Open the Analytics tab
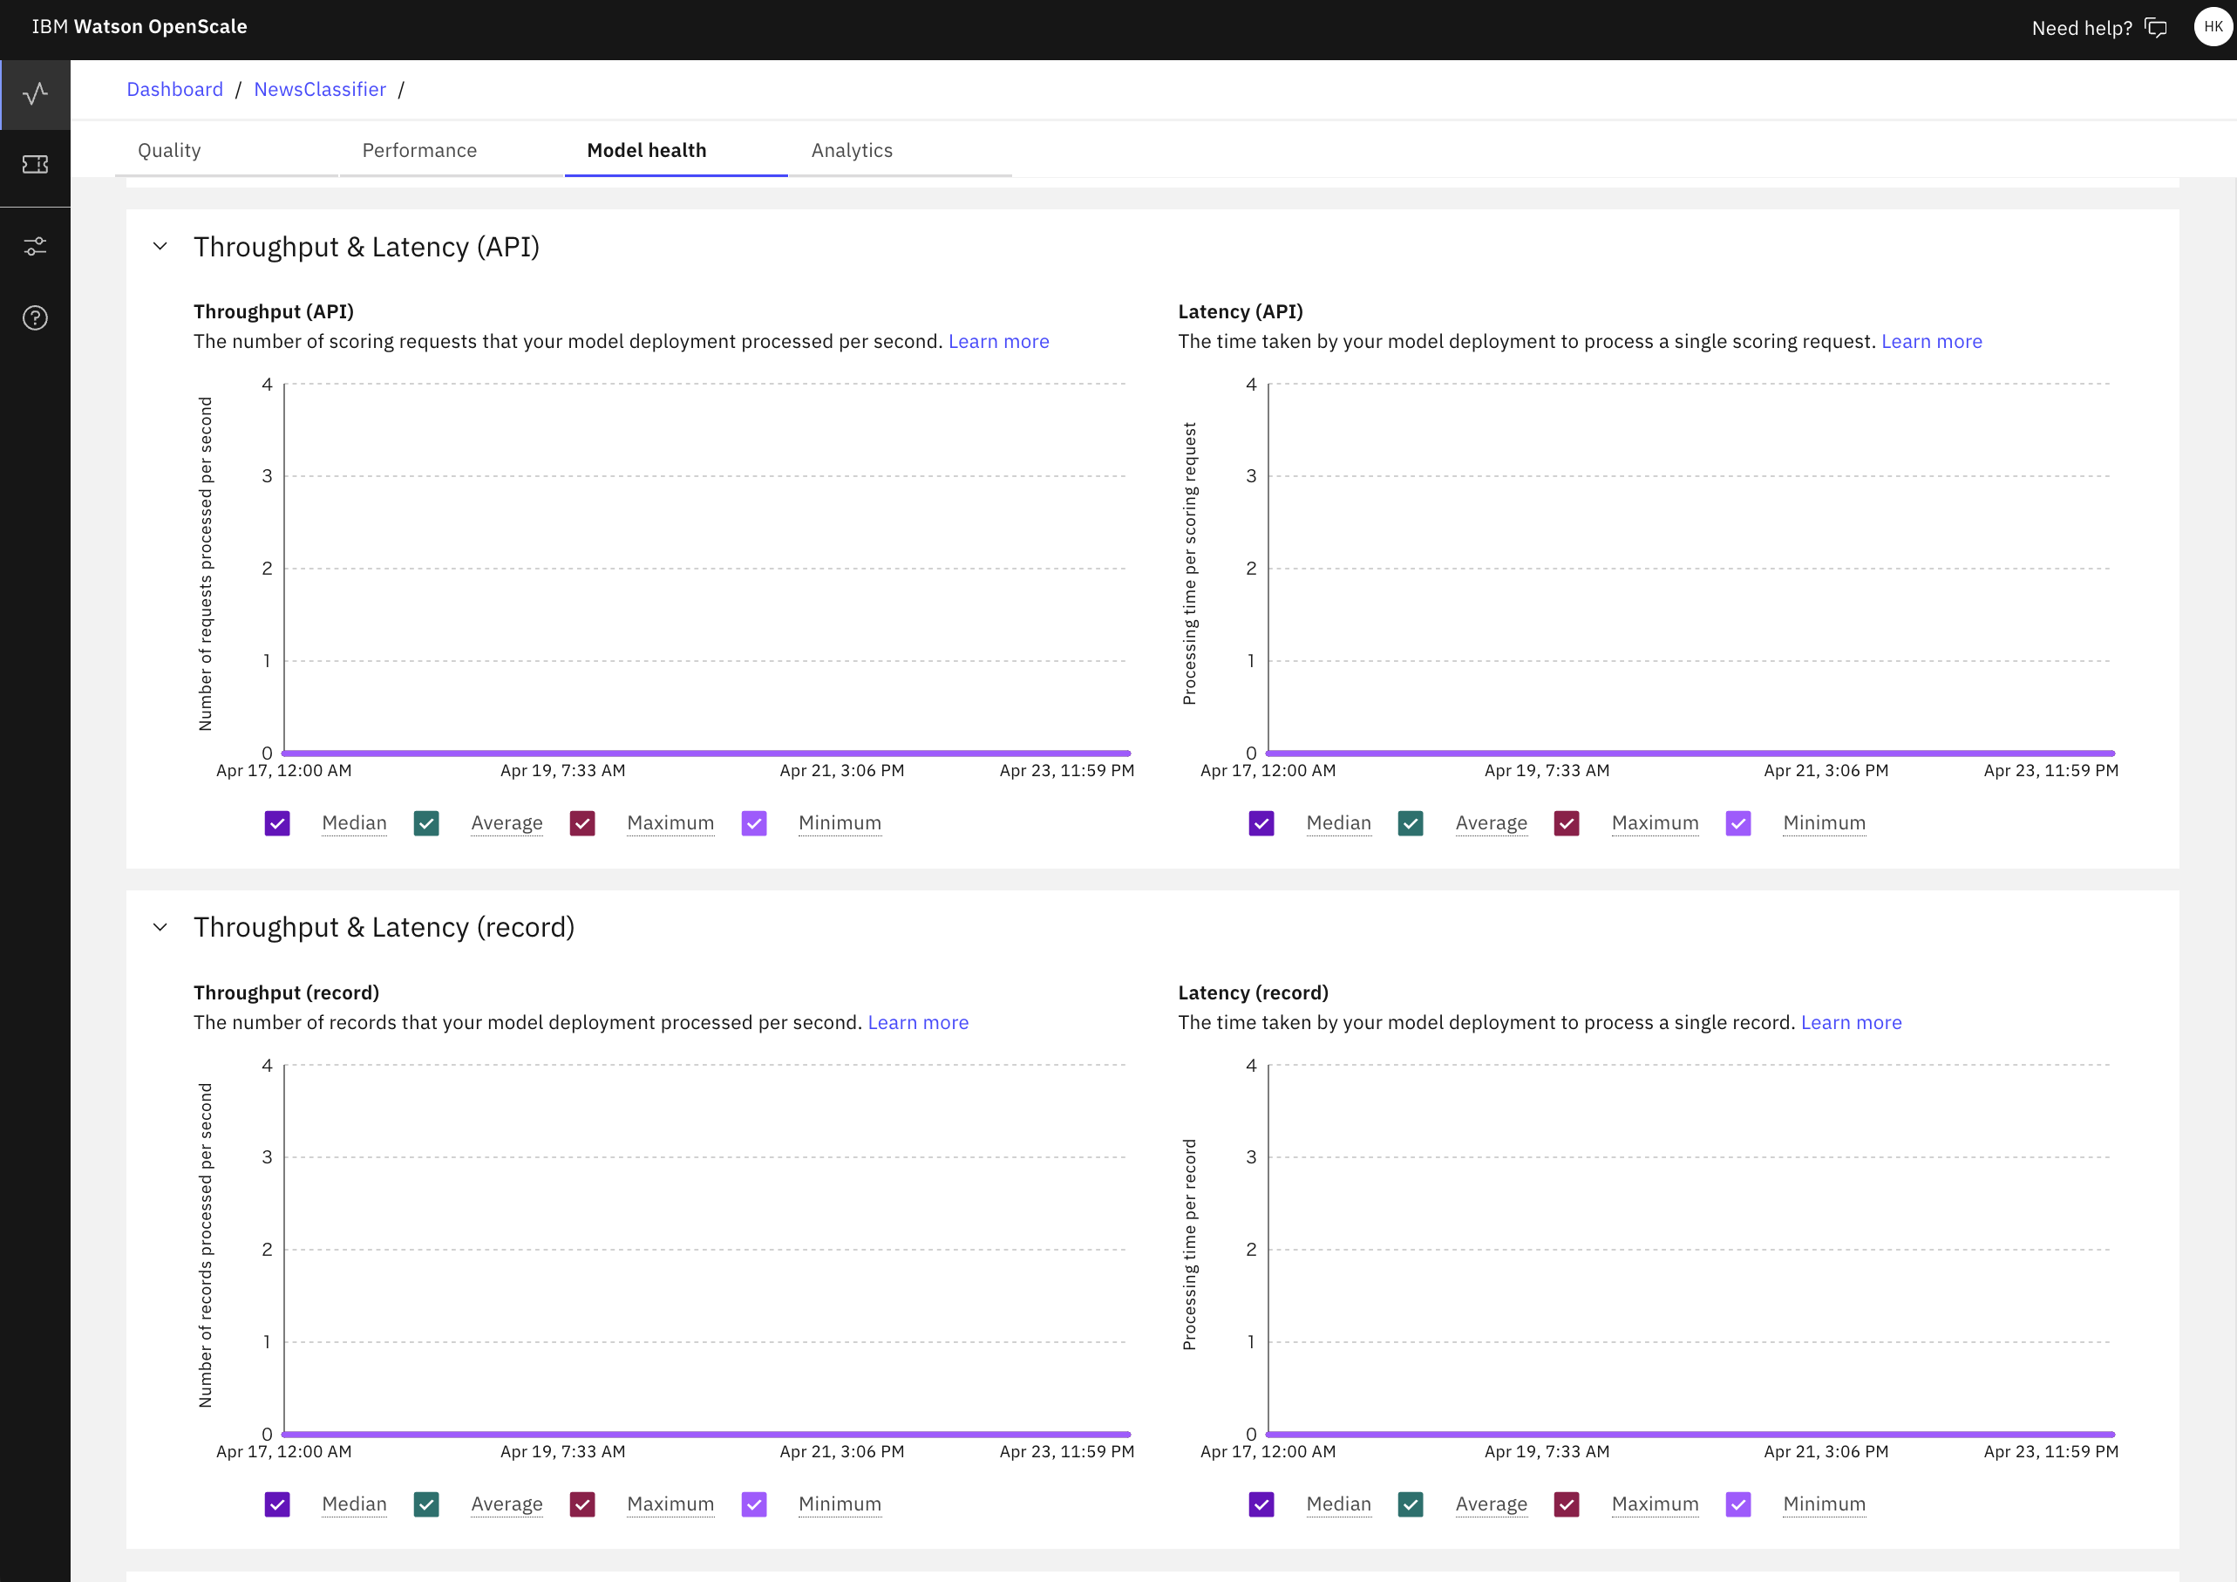2237x1582 pixels. pyautogui.click(x=852, y=150)
